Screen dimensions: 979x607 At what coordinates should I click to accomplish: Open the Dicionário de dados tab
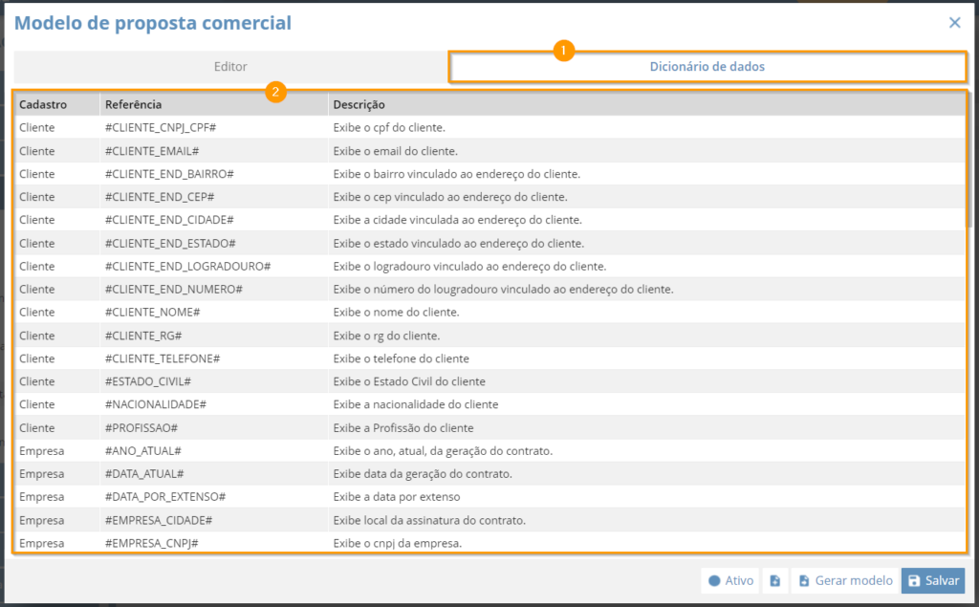click(707, 67)
